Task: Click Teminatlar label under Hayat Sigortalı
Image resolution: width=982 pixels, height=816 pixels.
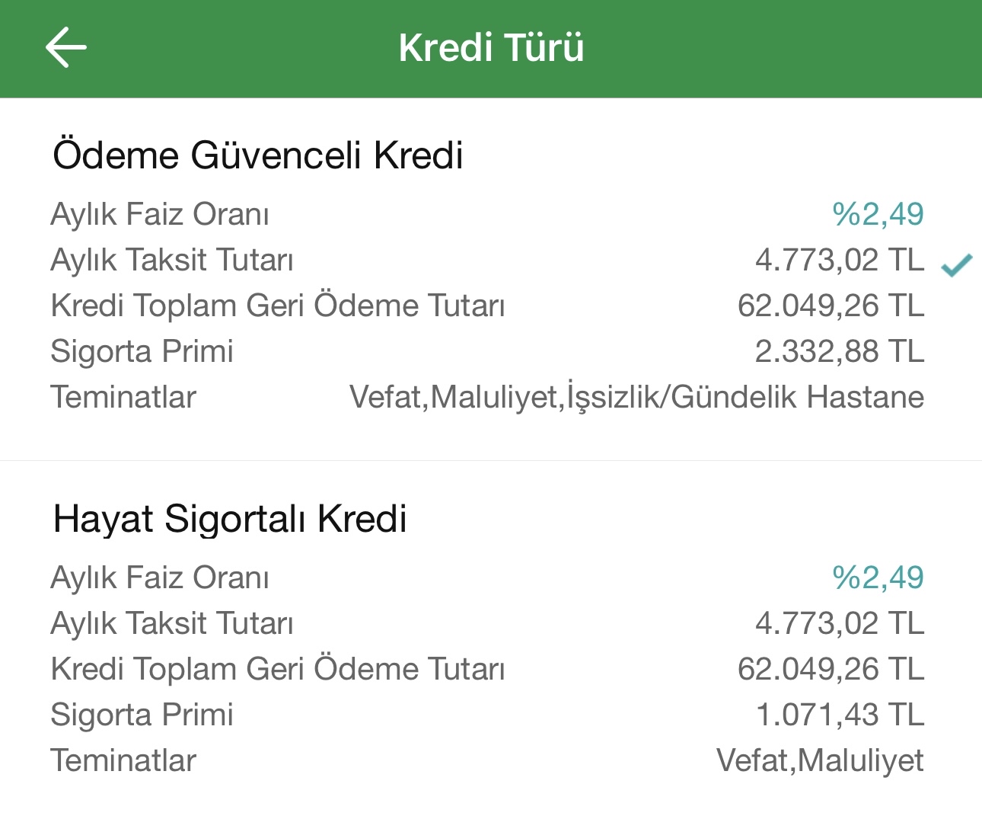Action: 123,760
